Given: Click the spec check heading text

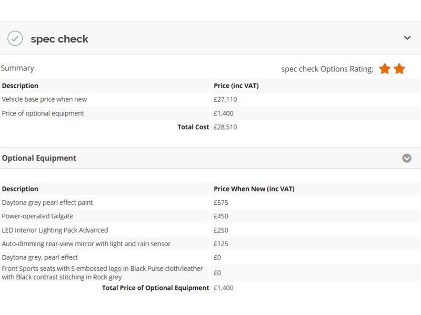Looking at the screenshot, I should [x=59, y=39].
